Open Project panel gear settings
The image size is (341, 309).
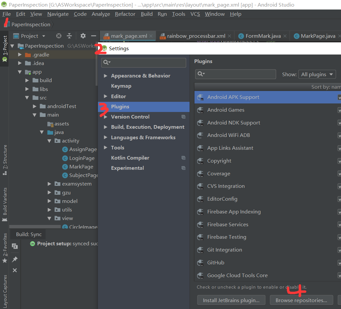pyautogui.click(x=83, y=36)
